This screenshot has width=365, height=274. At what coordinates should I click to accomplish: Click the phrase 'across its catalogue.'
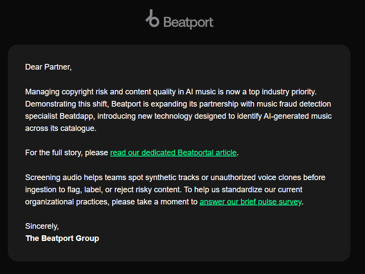(x=61, y=128)
